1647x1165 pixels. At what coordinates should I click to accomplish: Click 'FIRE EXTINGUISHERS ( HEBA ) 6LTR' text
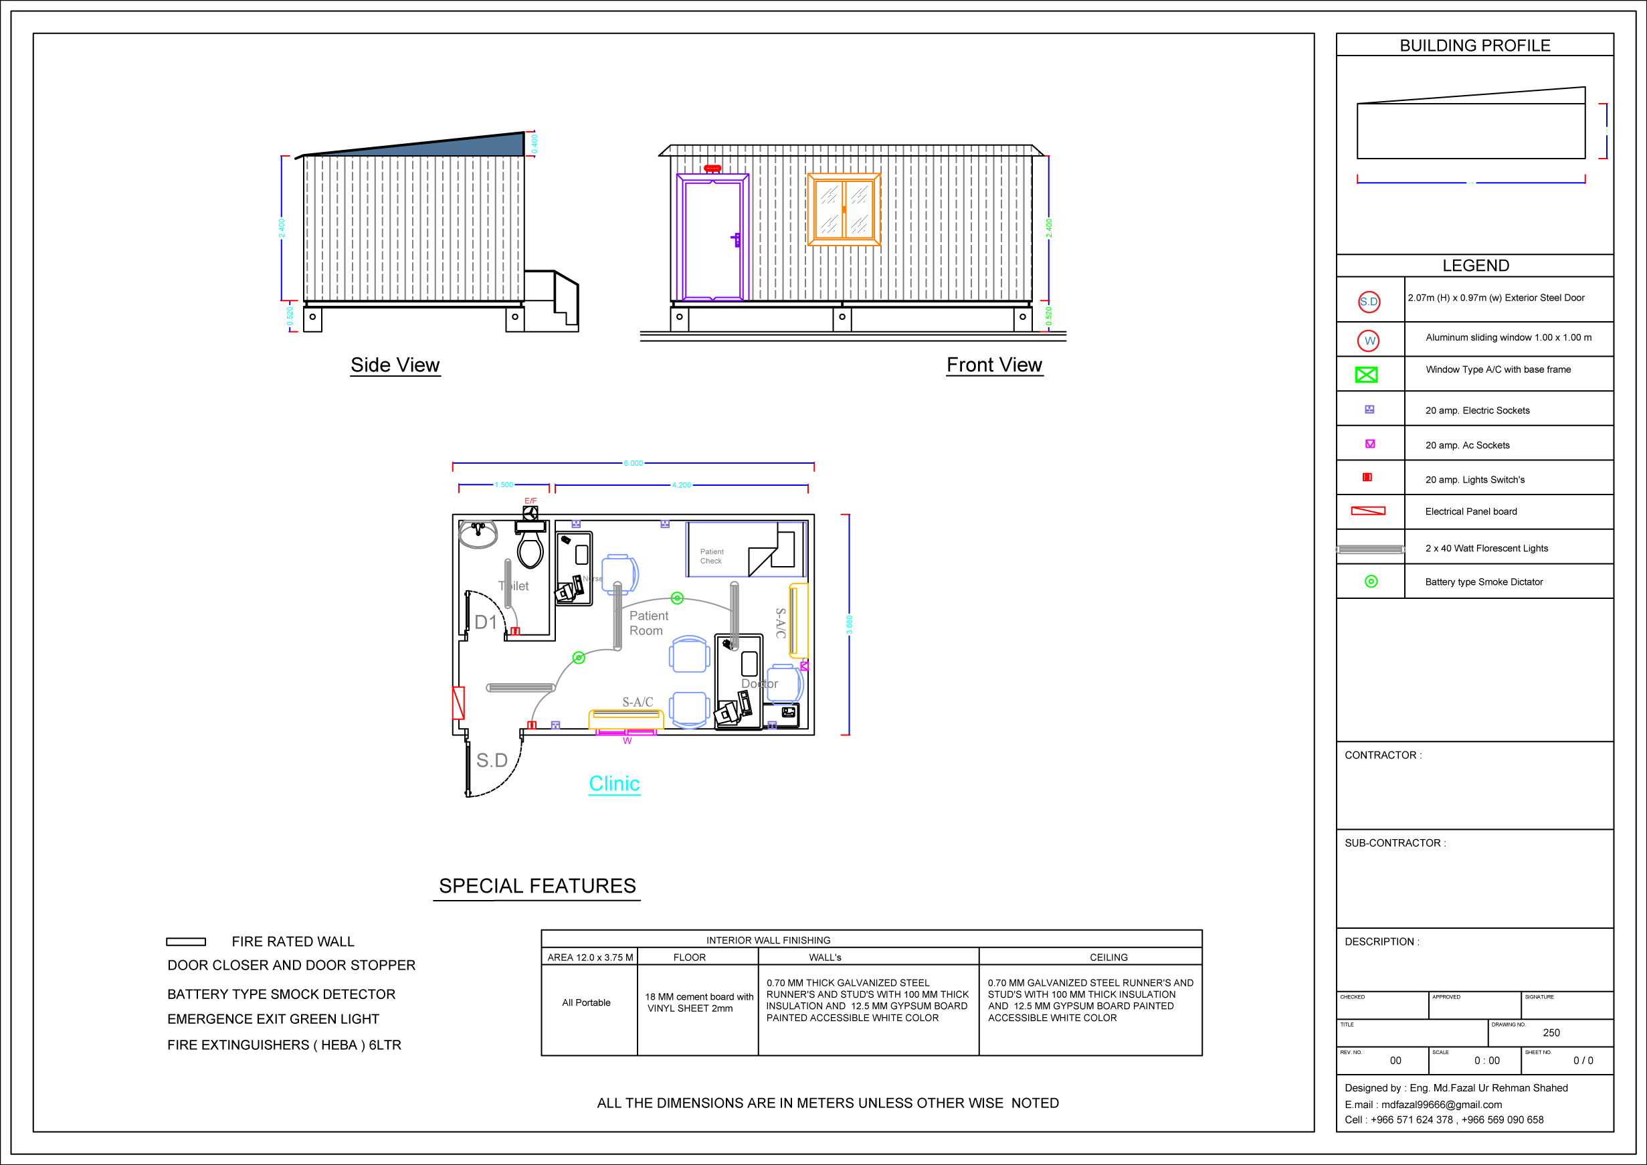coord(284,1045)
